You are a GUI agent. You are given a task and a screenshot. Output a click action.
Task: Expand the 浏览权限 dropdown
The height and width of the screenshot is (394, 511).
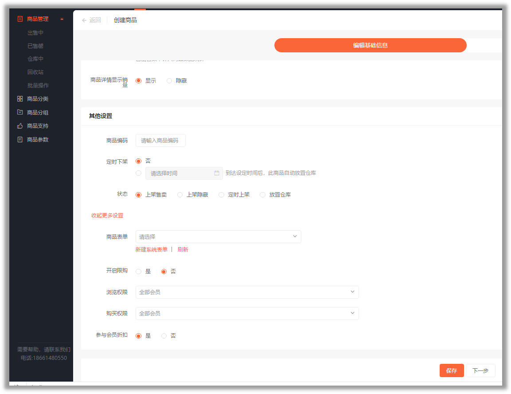coord(247,292)
